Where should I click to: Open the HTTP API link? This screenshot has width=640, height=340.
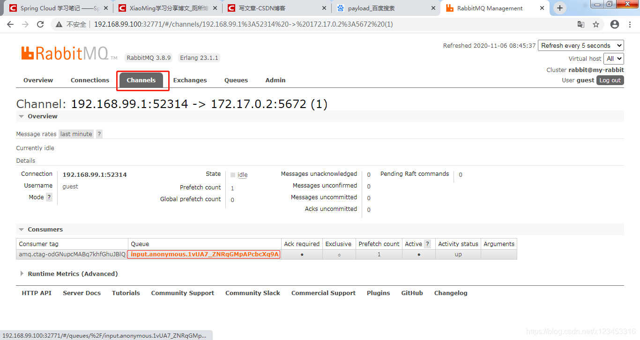coord(37,293)
